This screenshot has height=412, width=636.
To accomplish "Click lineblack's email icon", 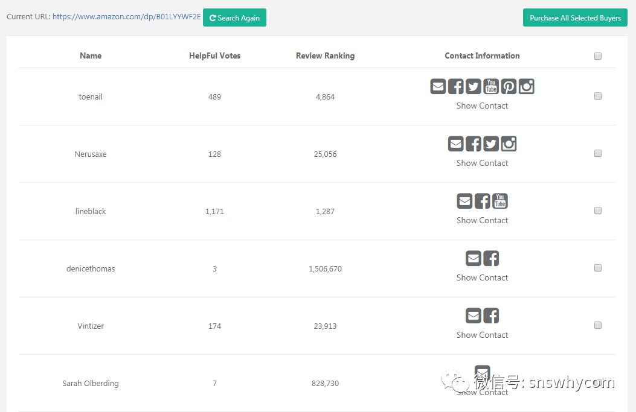I will 464,201.
